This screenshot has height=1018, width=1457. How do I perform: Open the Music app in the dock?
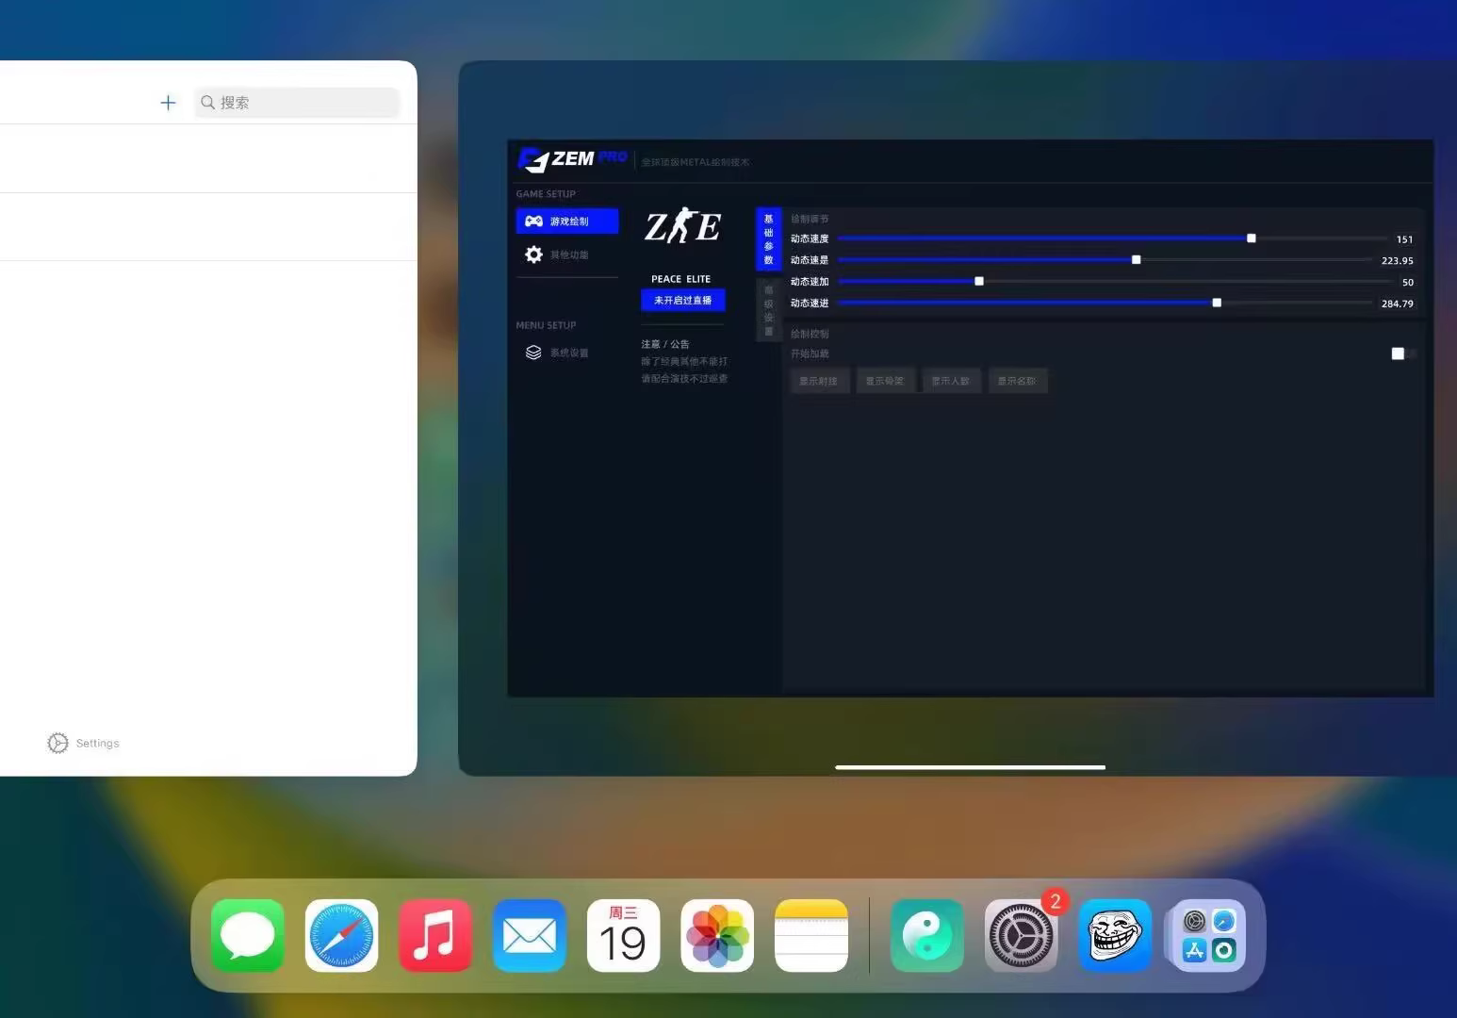(x=434, y=936)
